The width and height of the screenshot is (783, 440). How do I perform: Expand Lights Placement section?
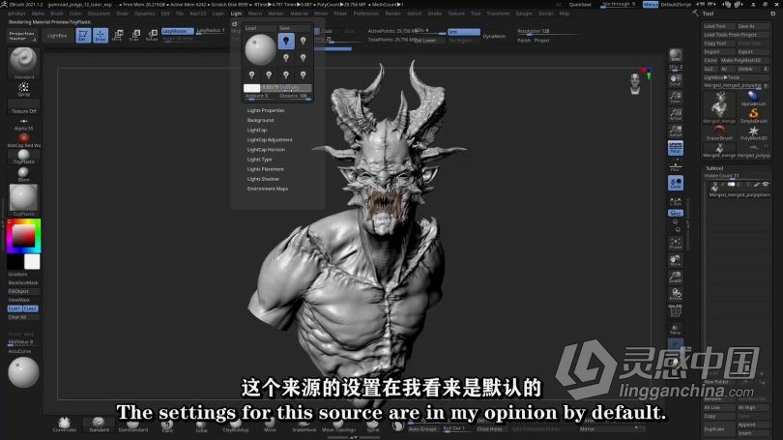[x=265, y=169]
